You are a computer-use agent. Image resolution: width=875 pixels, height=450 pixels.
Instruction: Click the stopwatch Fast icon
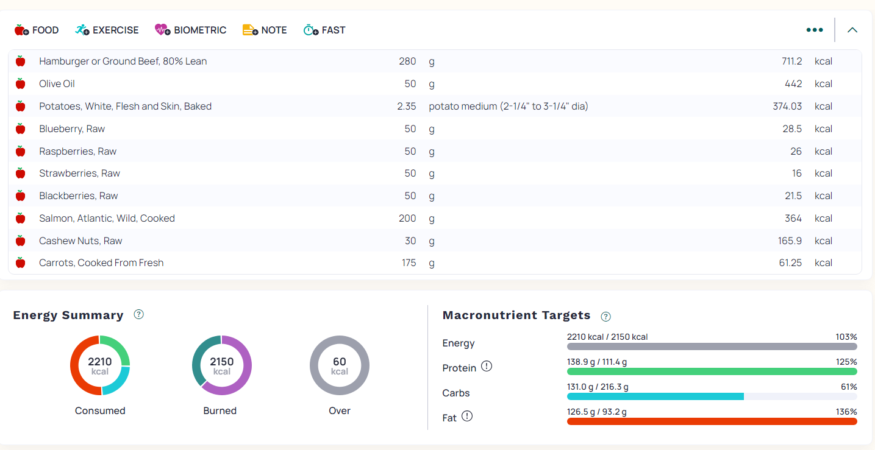311,30
